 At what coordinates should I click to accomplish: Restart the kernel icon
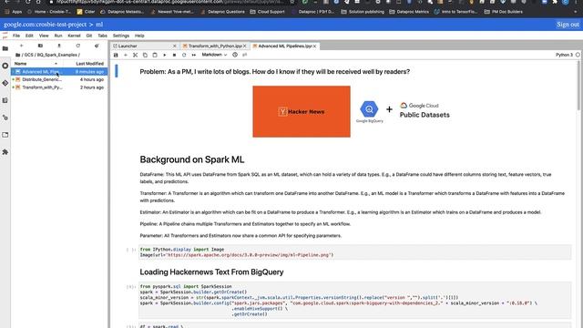(184, 55)
